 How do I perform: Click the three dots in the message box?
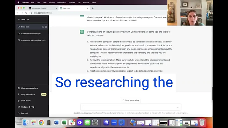point(178,107)
